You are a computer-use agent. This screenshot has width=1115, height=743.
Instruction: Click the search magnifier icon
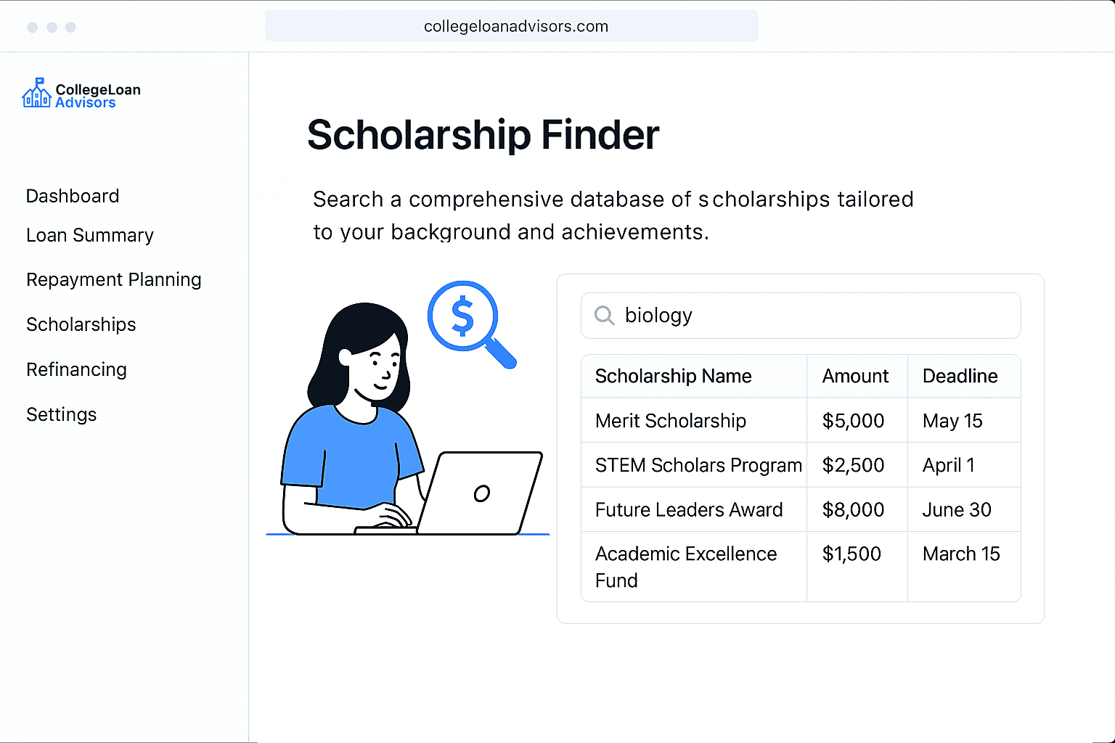point(604,315)
